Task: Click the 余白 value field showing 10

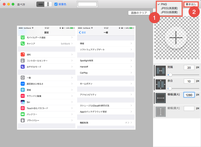Action: (x=189, y=81)
